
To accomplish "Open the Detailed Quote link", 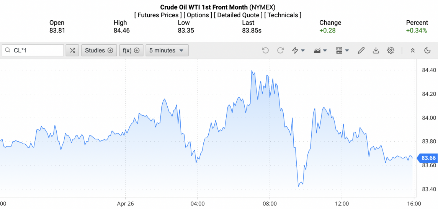I will (238, 15).
